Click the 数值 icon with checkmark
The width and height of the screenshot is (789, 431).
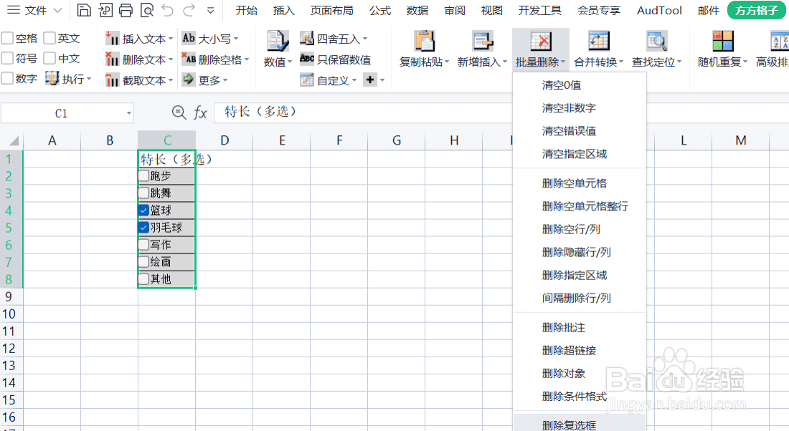coord(278,42)
